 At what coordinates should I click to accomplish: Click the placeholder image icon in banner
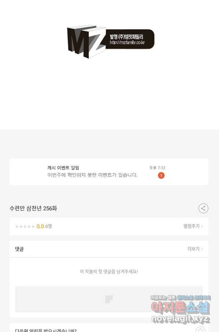pos(109,299)
